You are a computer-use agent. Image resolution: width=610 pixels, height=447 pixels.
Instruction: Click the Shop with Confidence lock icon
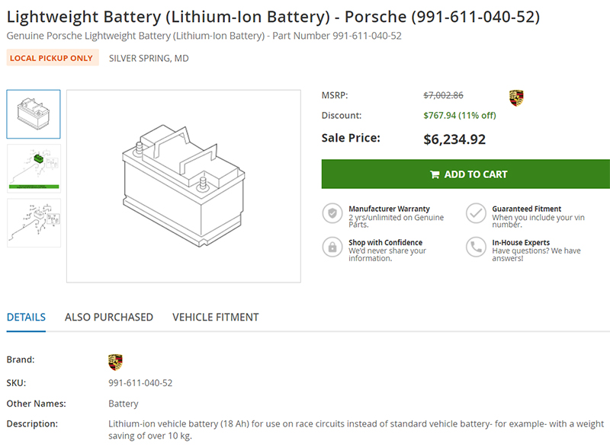[332, 247]
